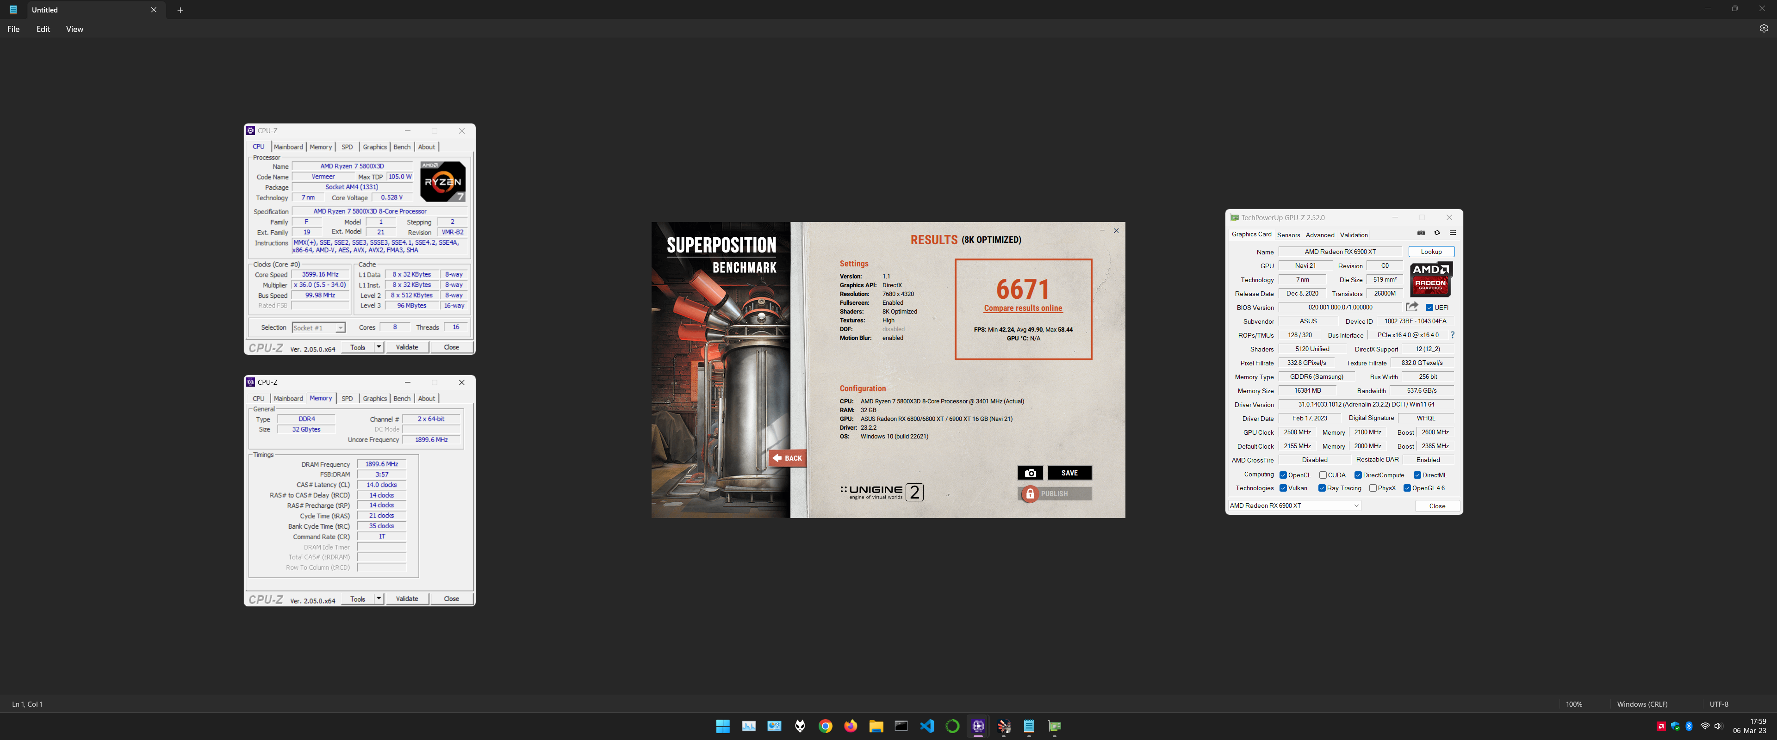The height and width of the screenshot is (740, 1777).
Task: Click Bus Interface question mark icon
Action: [1452, 335]
